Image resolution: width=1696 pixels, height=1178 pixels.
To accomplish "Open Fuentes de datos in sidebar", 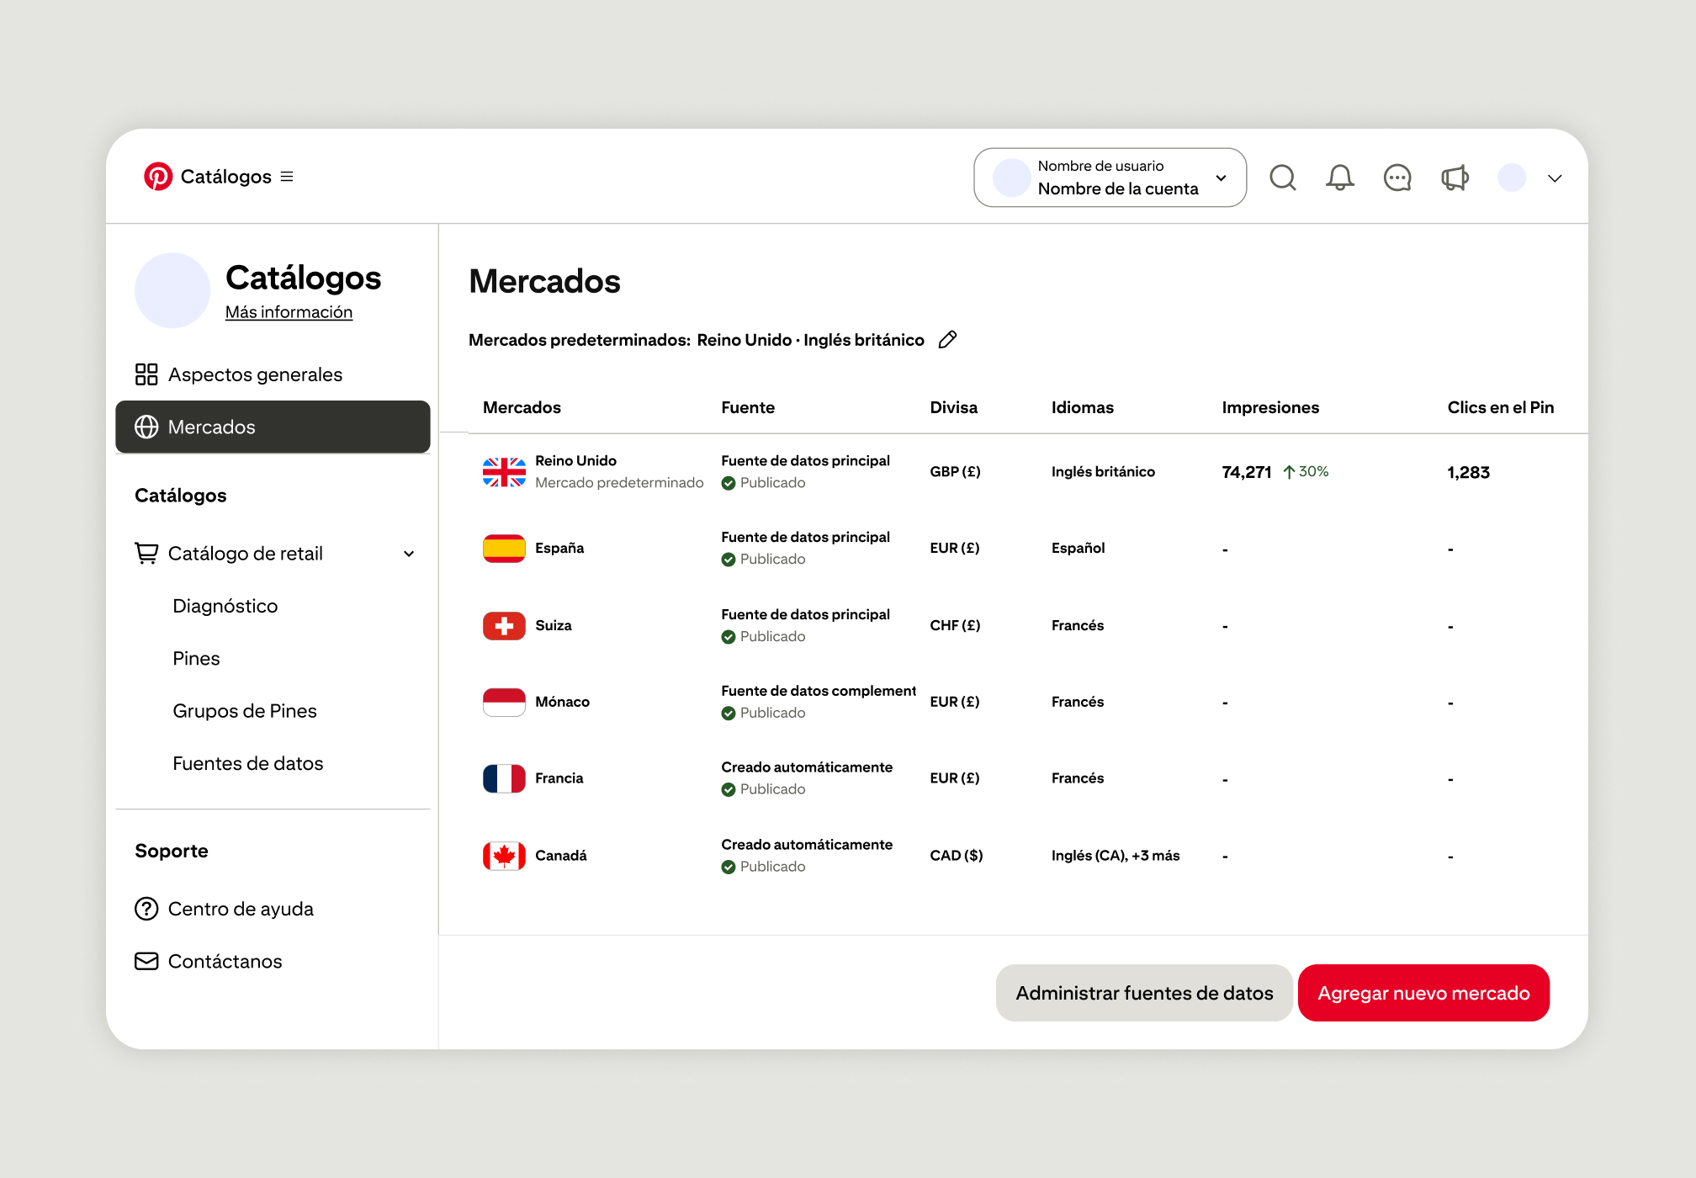I will coord(247,763).
